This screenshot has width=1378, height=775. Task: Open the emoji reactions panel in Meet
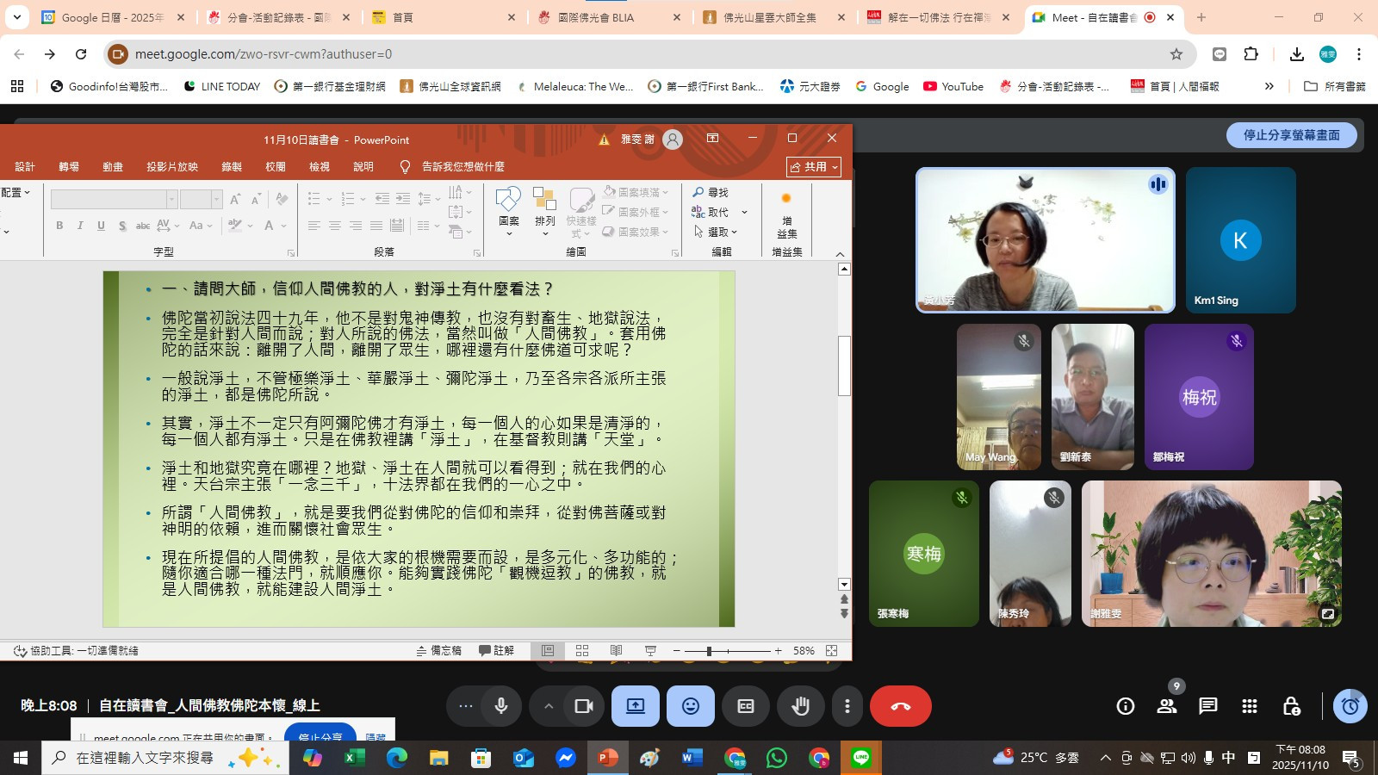(x=690, y=706)
